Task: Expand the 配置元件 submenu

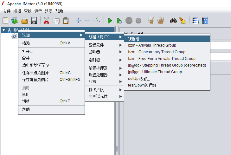Action: 105,45
